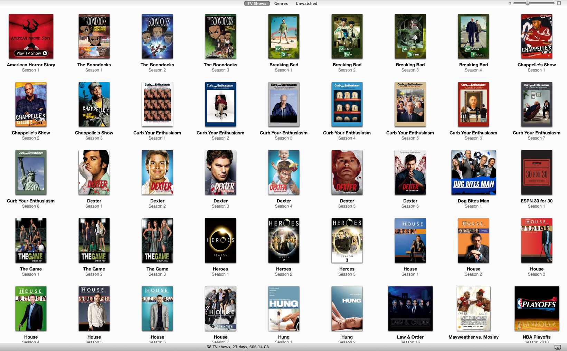Switch to the Unwatched tab
This screenshot has height=351, width=567.
pyautogui.click(x=306, y=3)
